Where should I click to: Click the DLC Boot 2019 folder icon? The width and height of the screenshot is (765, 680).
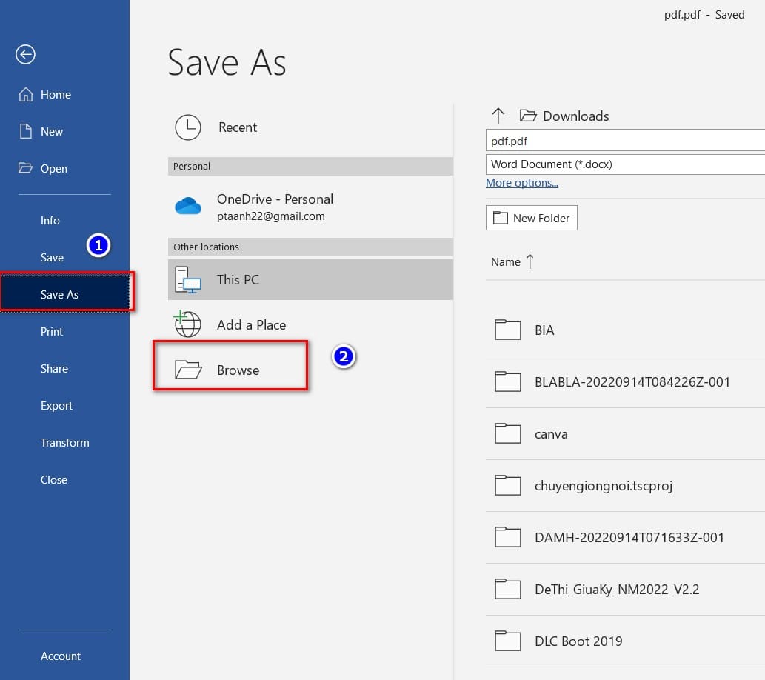(x=508, y=641)
